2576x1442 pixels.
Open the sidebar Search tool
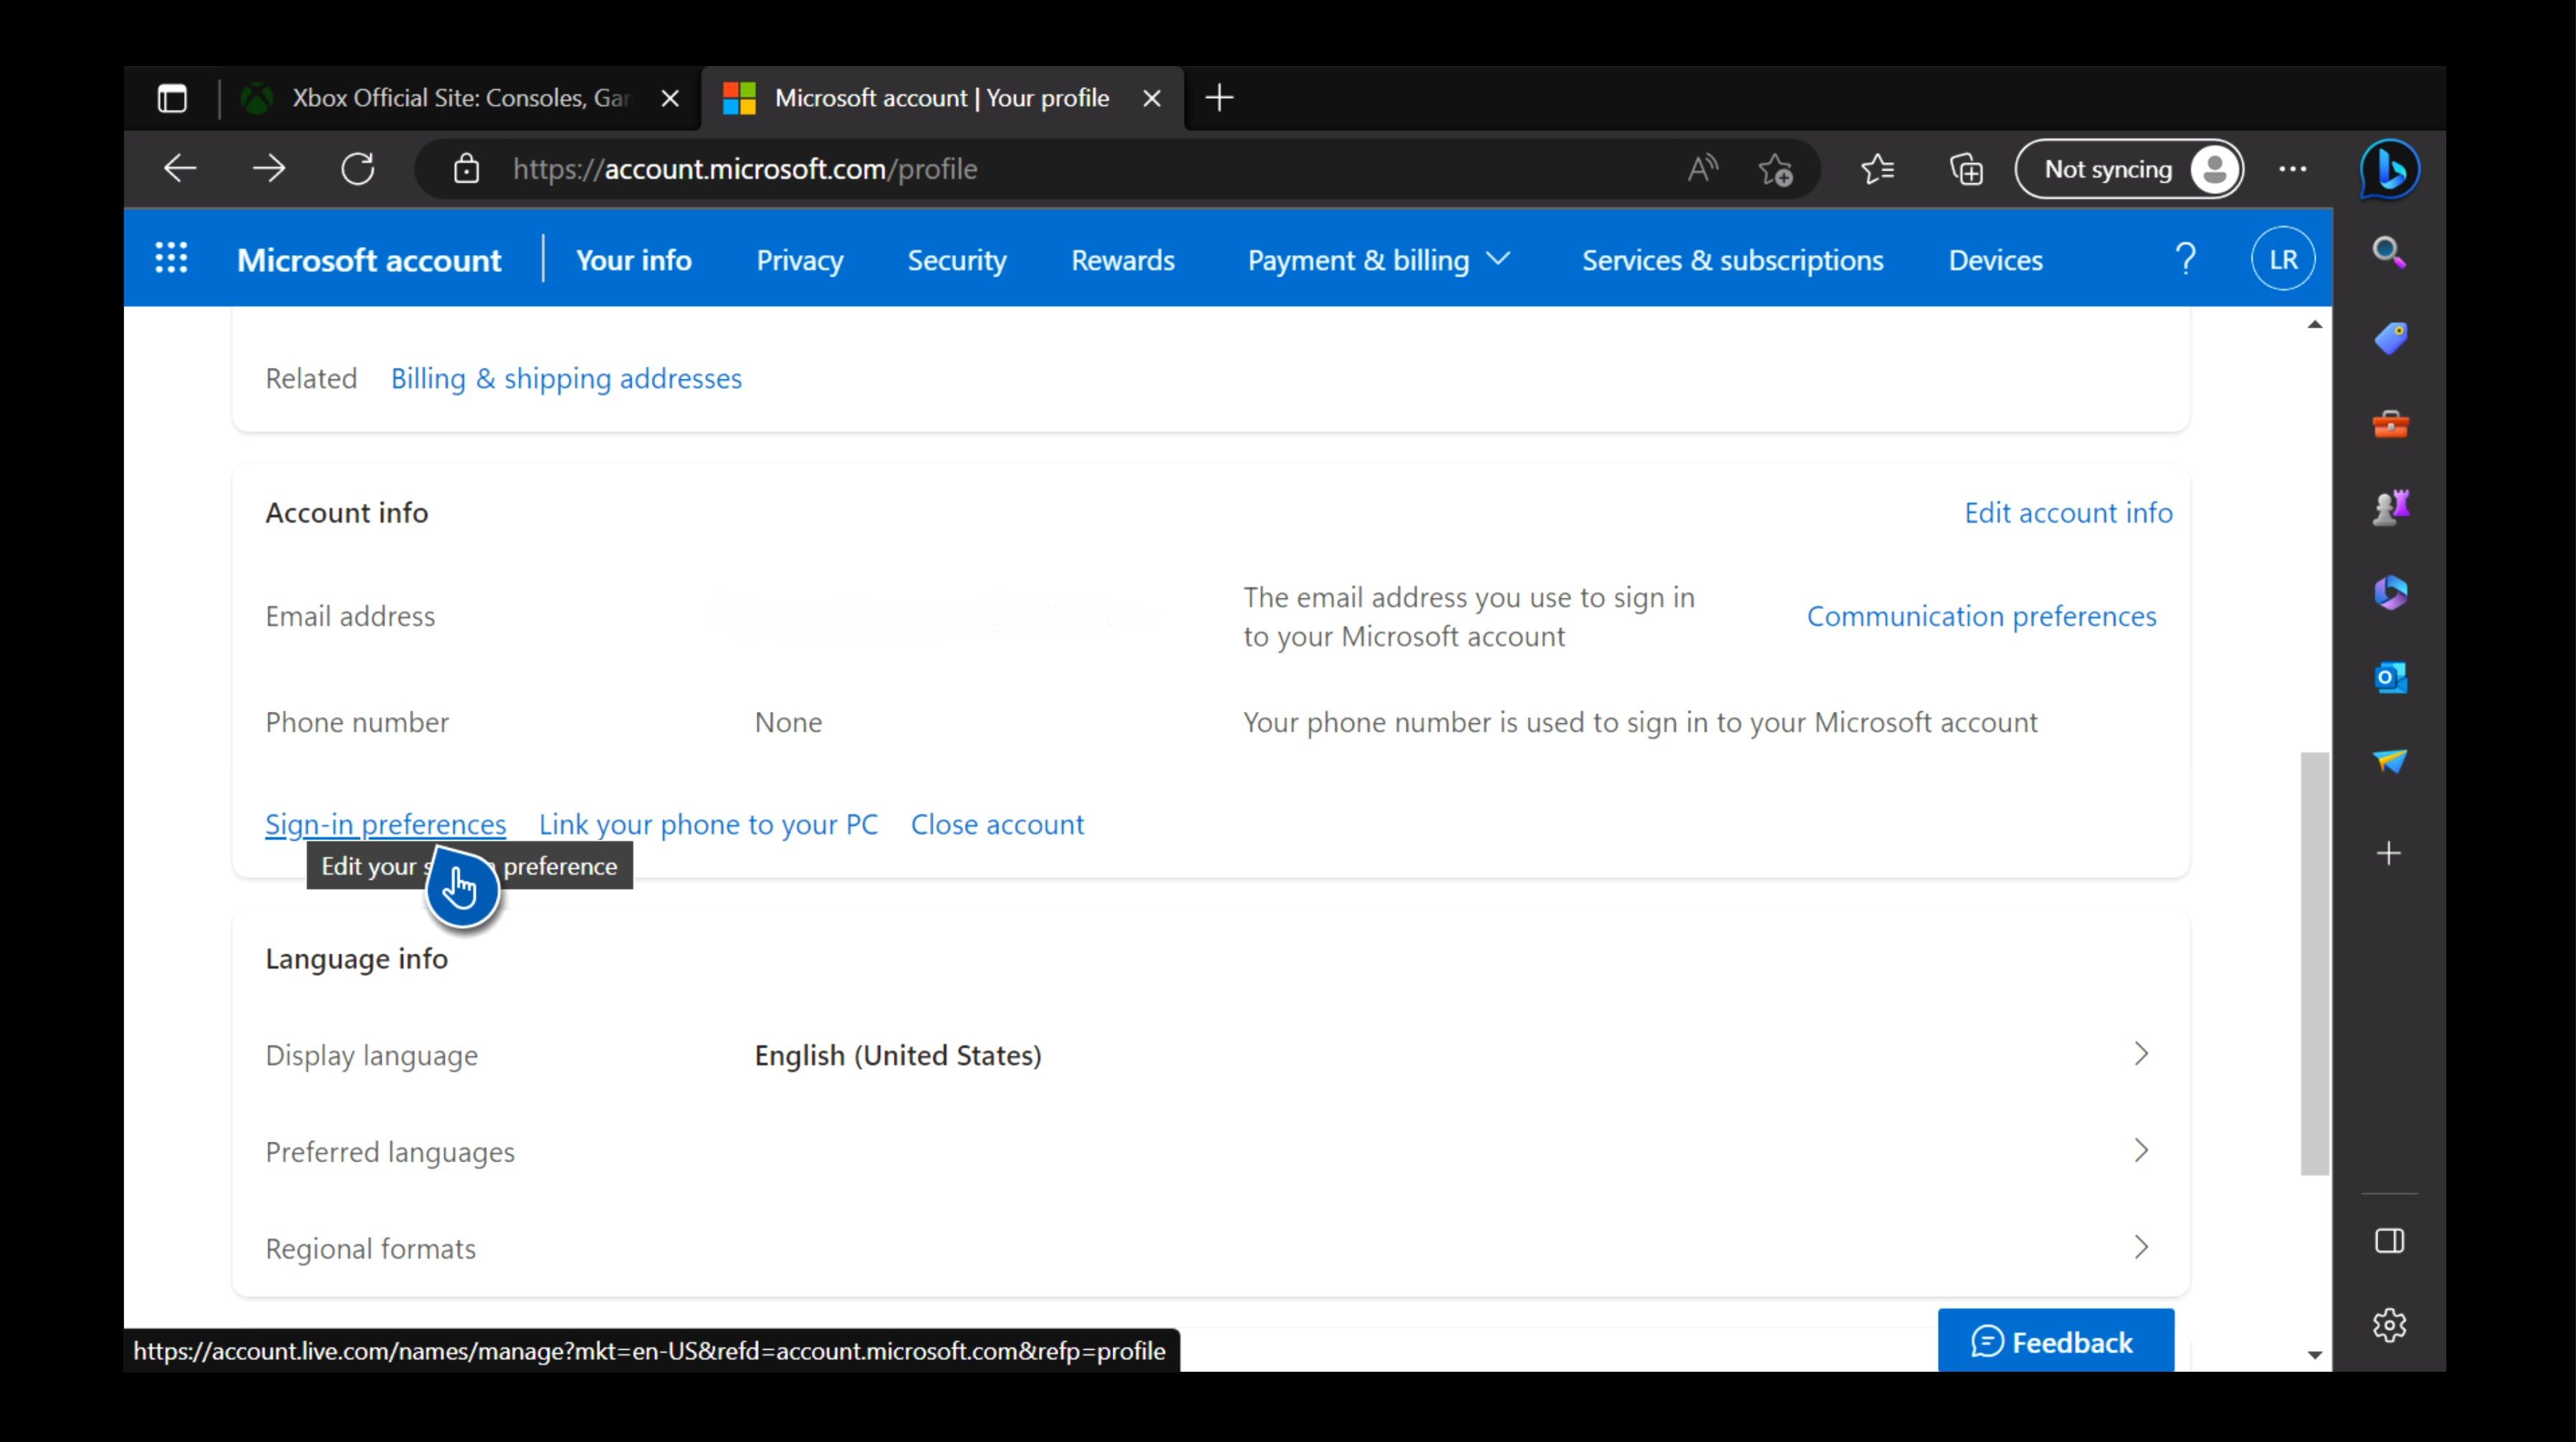click(x=2390, y=253)
